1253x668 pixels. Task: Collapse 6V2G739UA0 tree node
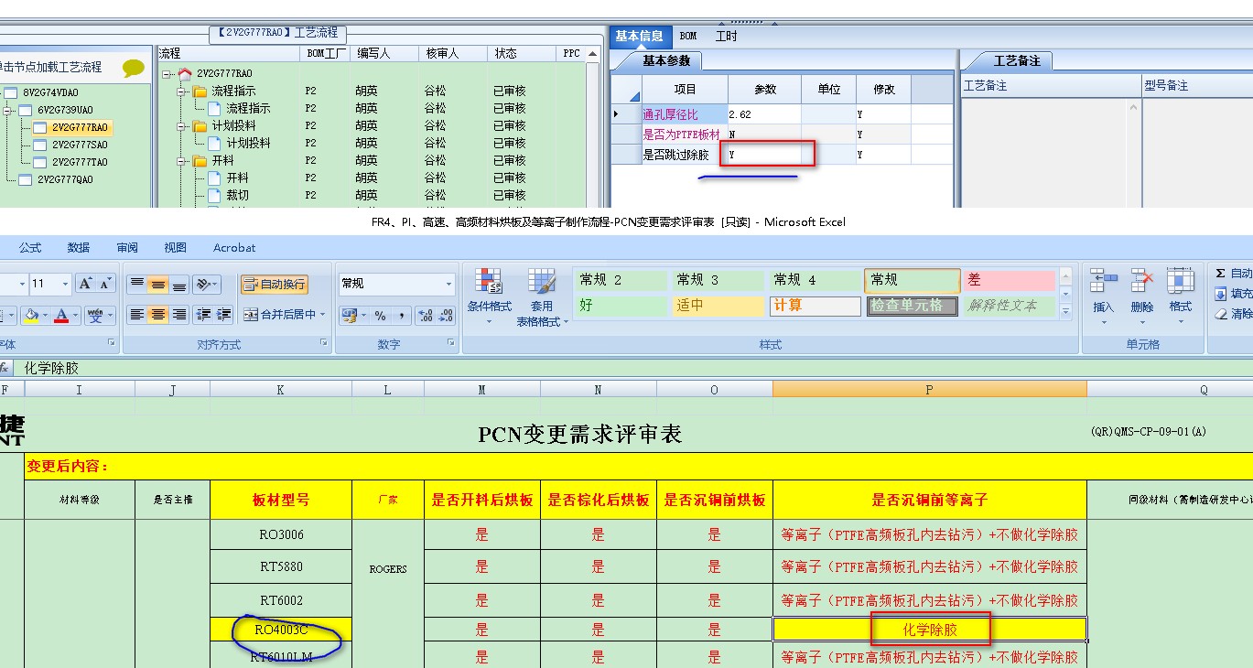[7, 110]
